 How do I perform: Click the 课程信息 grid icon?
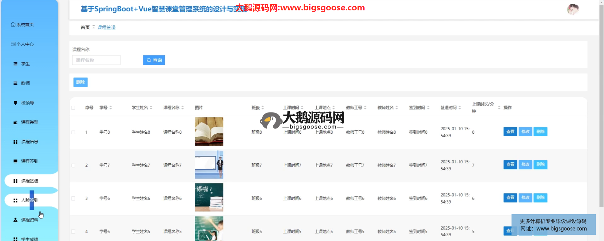(x=15, y=142)
